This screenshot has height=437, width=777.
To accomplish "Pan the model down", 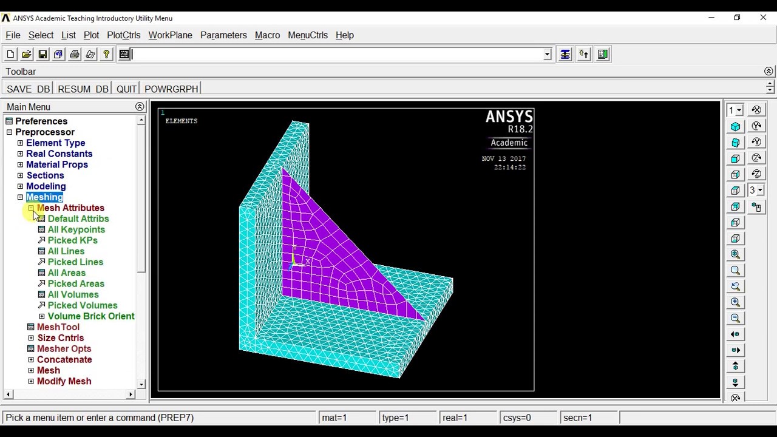I will [x=736, y=382].
